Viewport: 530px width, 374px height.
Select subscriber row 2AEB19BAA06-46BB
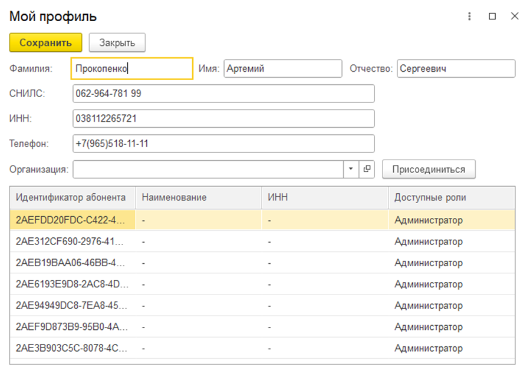click(x=262, y=263)
